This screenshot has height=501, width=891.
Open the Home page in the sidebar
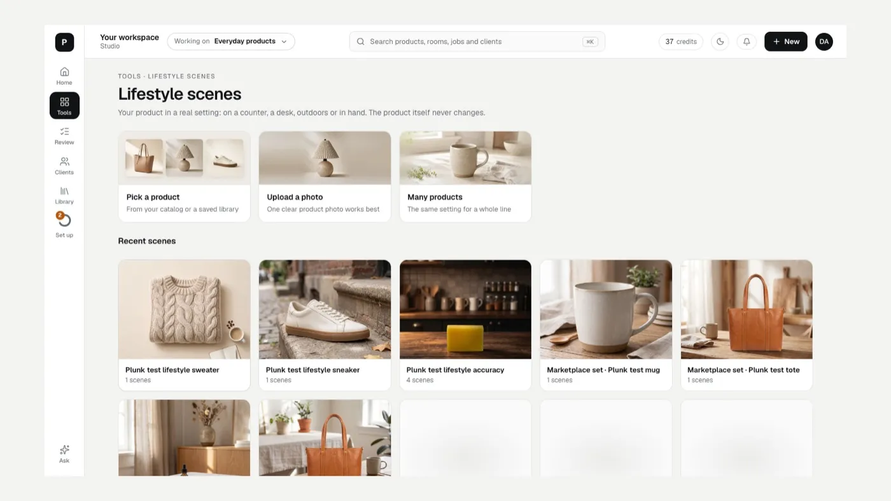[x=64, y=76]
